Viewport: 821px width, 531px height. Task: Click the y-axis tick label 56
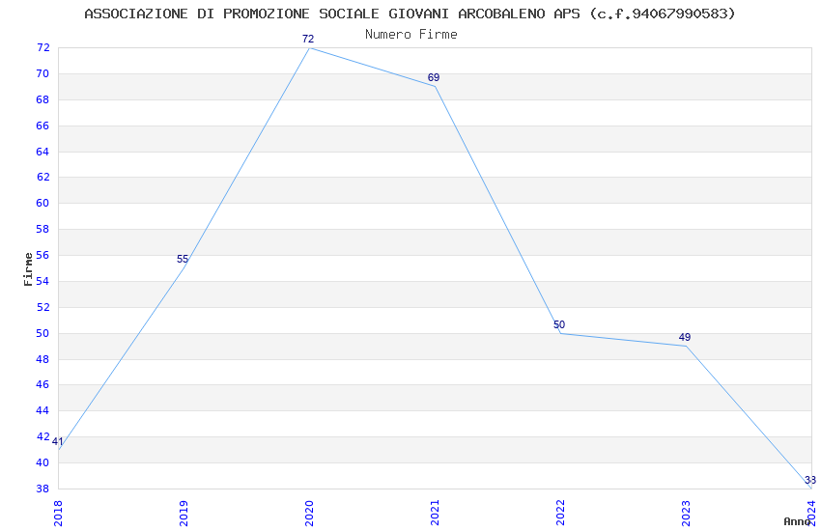42,255
